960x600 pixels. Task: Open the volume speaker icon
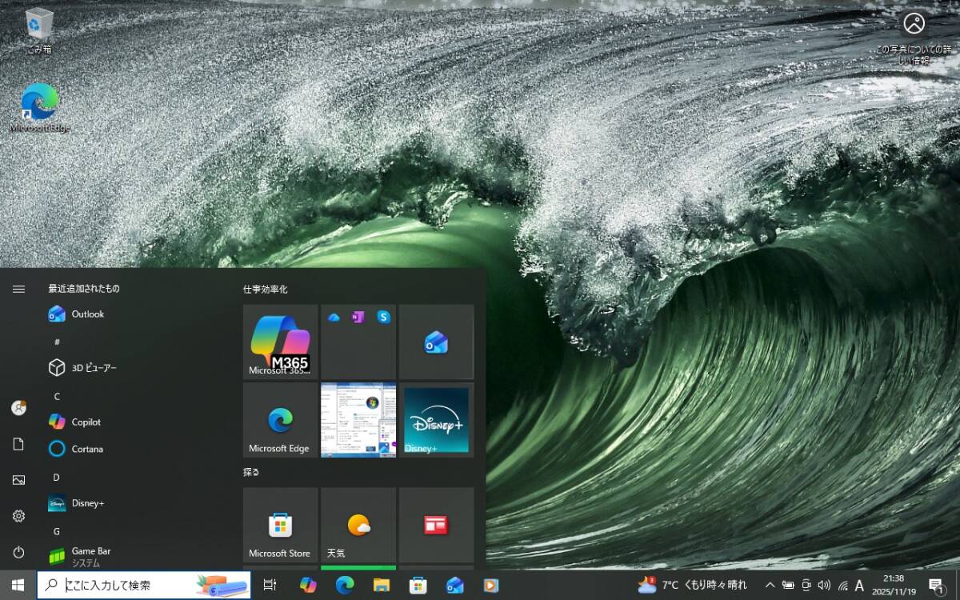click(x=824, y=585)
